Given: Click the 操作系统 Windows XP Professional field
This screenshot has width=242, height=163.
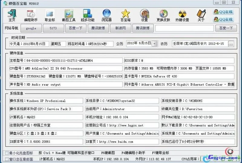Looking at the screenshot, I should click(x=46, y=101).
